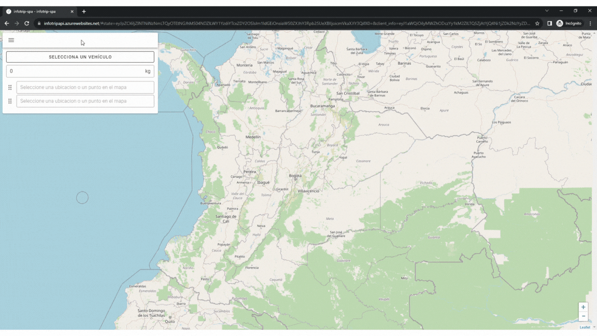
Task: Open the Chrome three-dot menu
Action: [590, 23]
